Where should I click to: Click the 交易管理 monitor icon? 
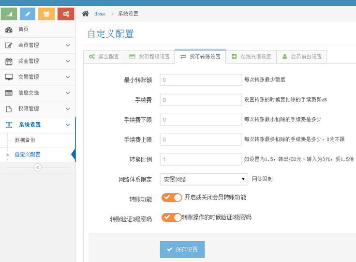(x=9, y=77)
